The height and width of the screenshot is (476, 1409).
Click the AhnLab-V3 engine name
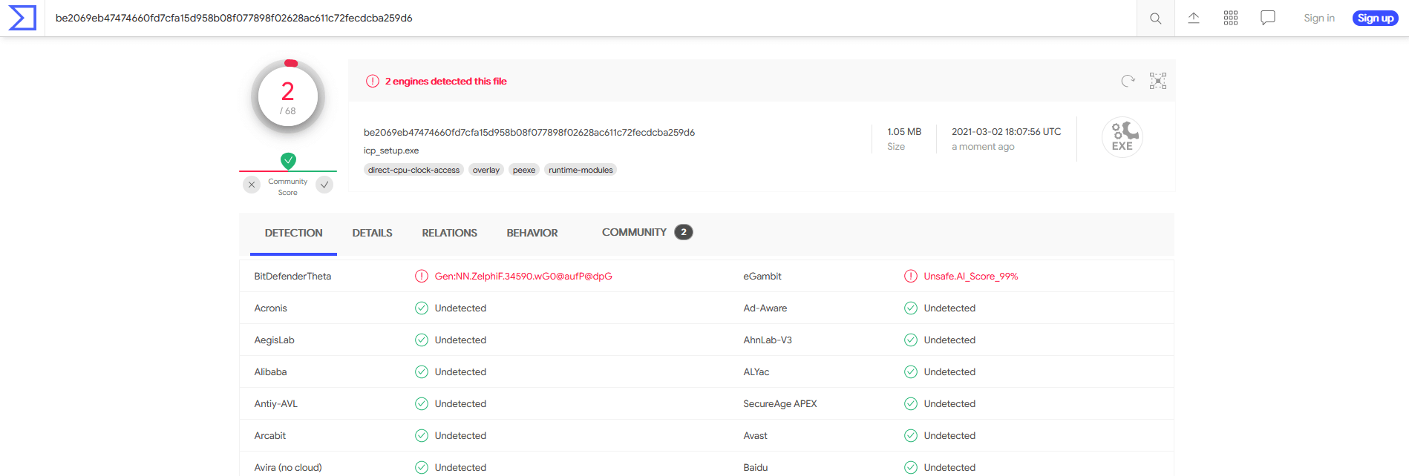[768, 340]
